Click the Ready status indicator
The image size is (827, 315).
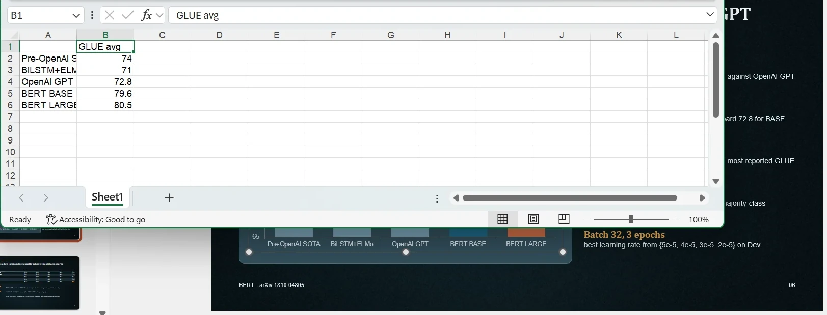[20, 220]
